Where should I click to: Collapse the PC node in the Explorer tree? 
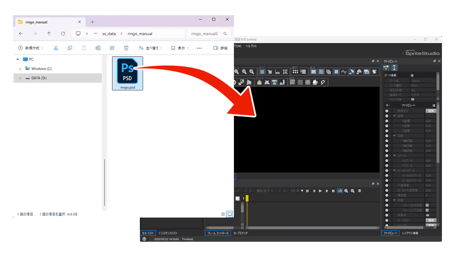pyautogui.click(x=18, y=60)
